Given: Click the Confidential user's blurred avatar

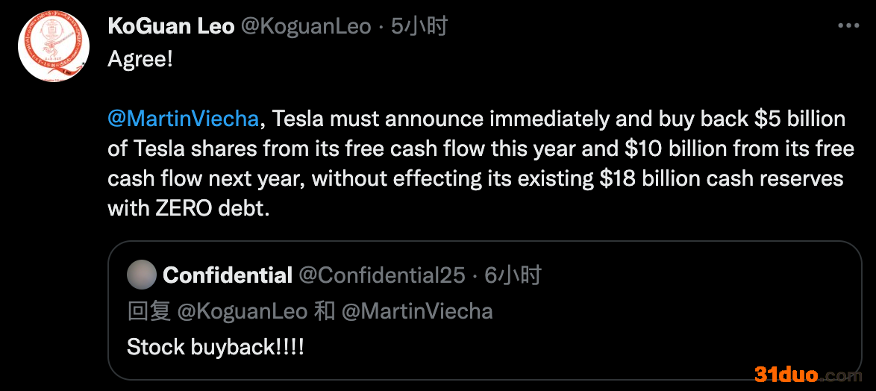Looking at the screenshot, I should point(142,275).
